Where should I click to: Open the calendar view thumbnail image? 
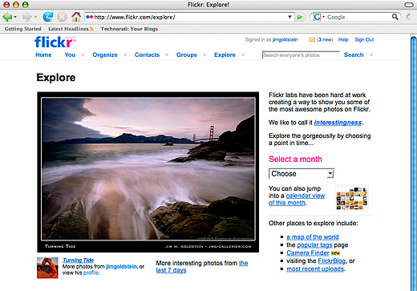(352, 198)
